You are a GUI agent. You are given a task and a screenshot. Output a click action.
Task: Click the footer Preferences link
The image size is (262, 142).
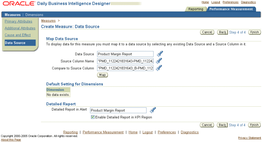167,132
